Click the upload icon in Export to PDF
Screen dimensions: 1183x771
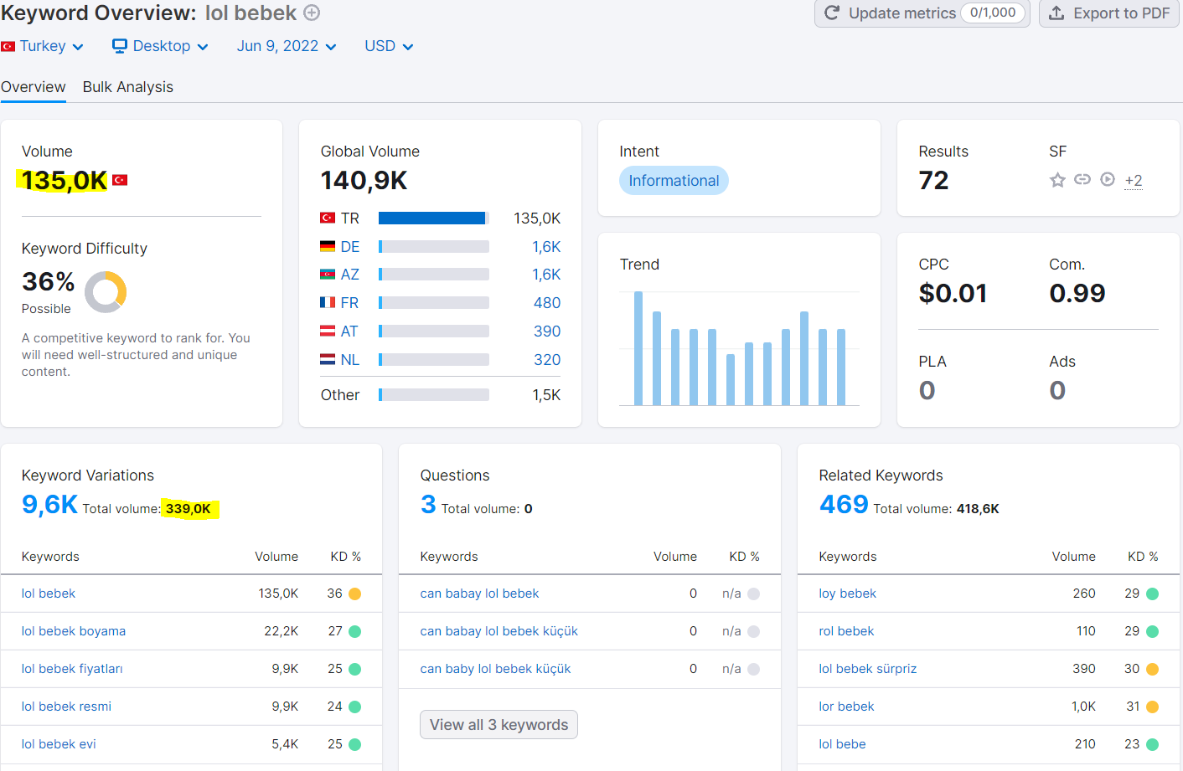(x=1056, y=13)
